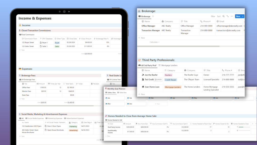The width and height of the screenshot is (257, 145).
Task: Add a property column in Homes Needed table
Action: (253, 124)
